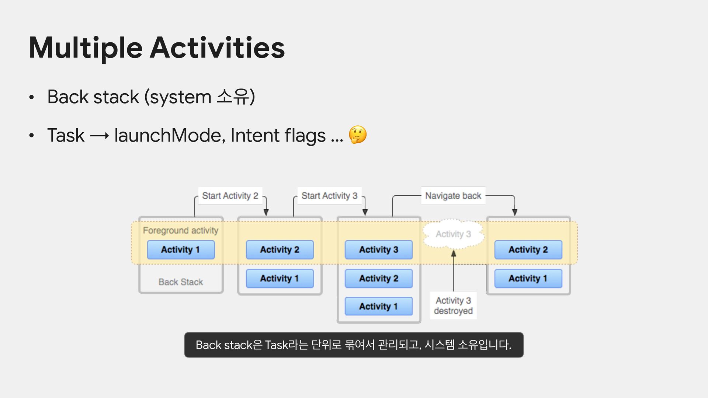Click Activity 2 box in third stack
708x398 pixels.
point(378,278)
